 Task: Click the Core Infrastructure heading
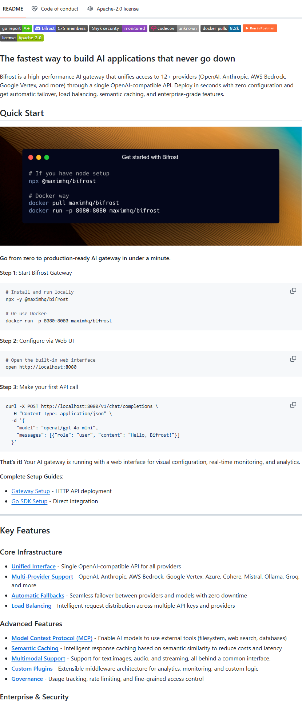tap(31, 552)
